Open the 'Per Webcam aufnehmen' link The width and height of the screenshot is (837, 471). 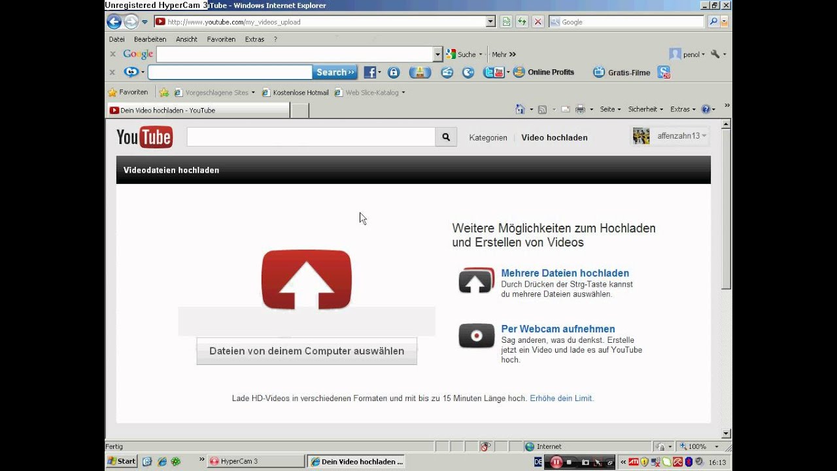tap(558, 329)
